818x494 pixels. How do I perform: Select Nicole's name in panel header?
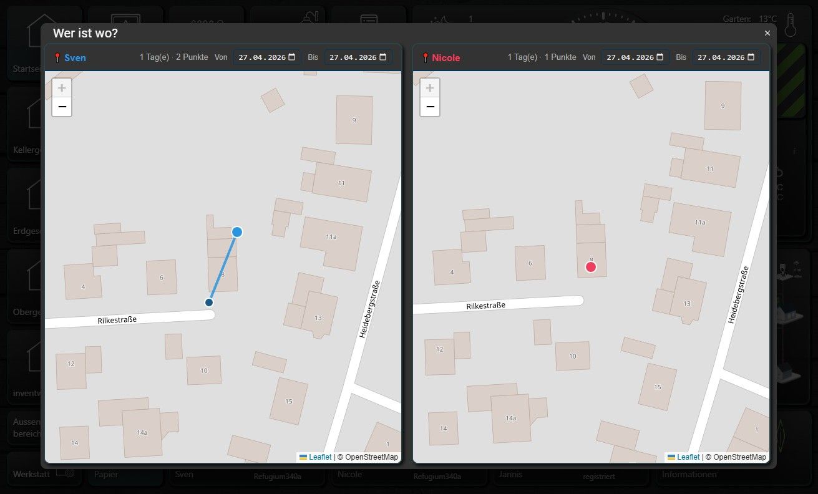coord(446,58)
